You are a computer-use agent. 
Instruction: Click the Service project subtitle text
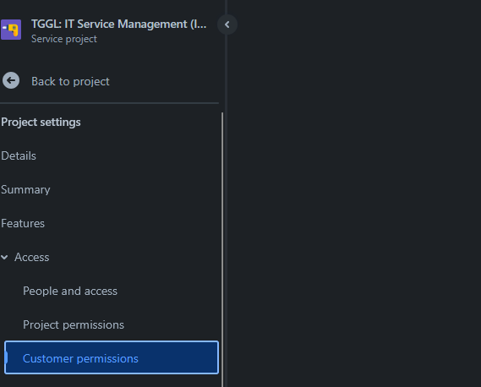[x=63, y=39]
